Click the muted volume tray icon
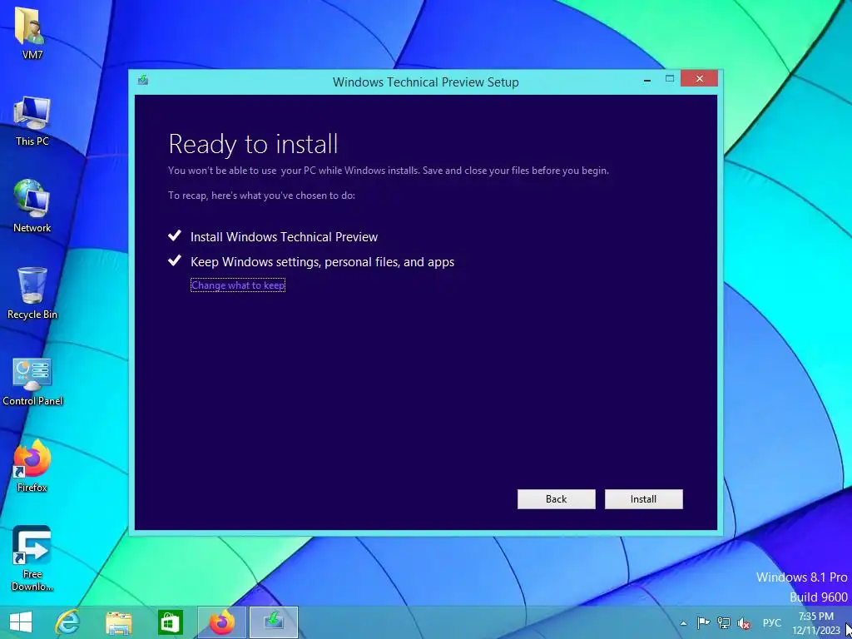 pos(743,624)
